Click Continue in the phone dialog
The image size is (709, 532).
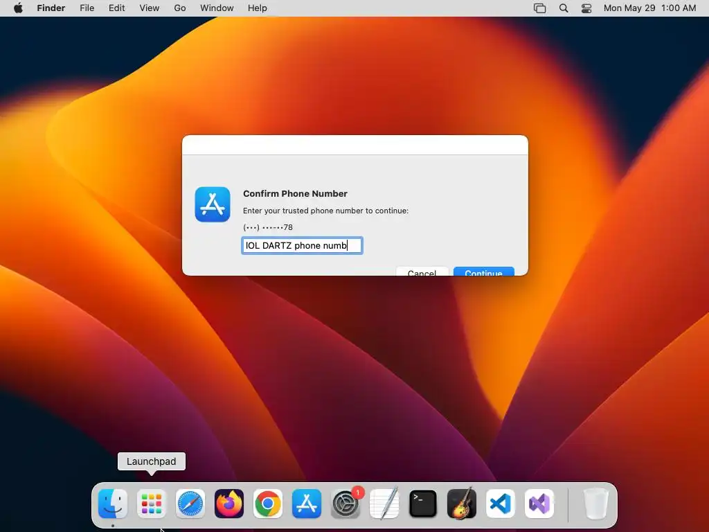click(484, 272)
